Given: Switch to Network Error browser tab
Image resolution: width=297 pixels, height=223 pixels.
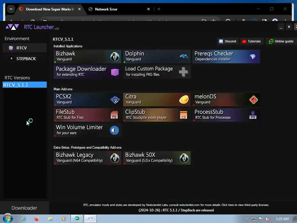Looking at the screenshot, I should pos(119,9).
